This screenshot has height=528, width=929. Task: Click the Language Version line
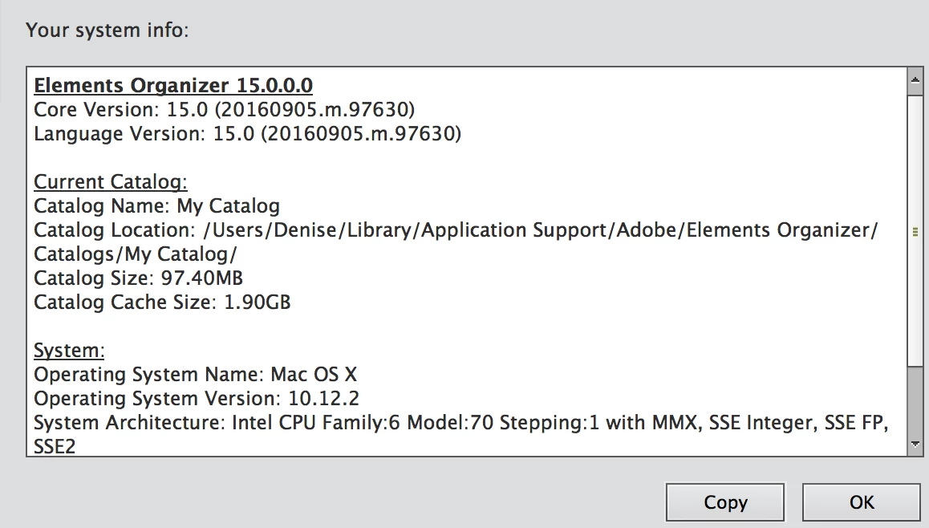tap(247, 134)
